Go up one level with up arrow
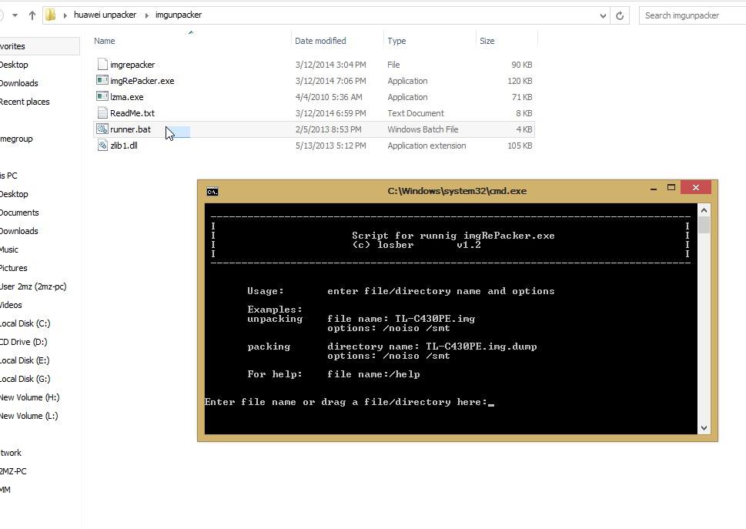This screenshot has height=529, width=746. tap(32, 15)
